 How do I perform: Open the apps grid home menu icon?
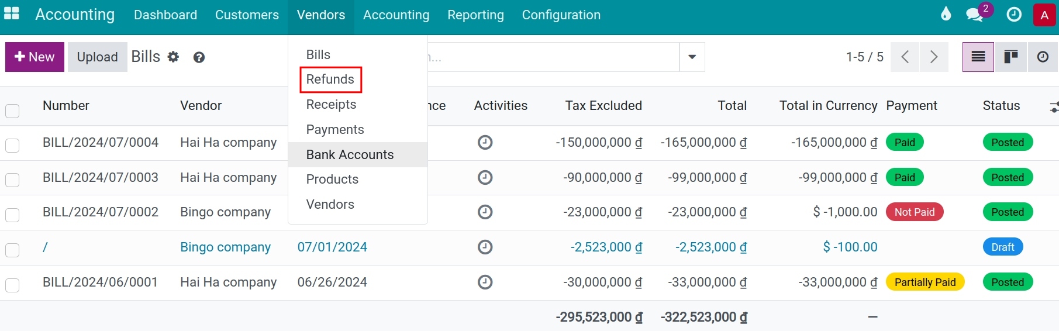(12, 13)
